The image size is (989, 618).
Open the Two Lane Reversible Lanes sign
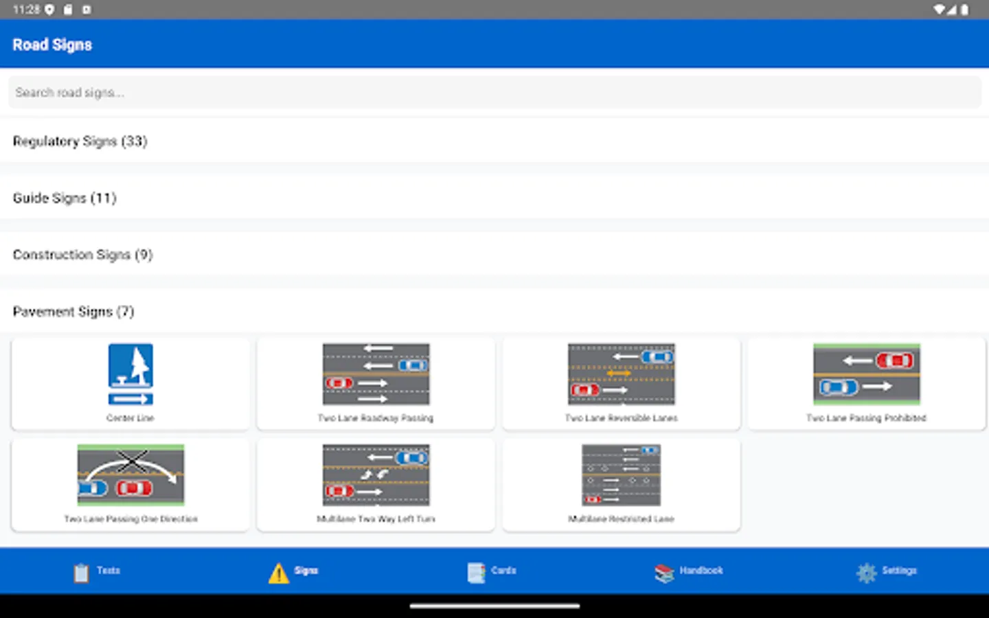(621, 383)
